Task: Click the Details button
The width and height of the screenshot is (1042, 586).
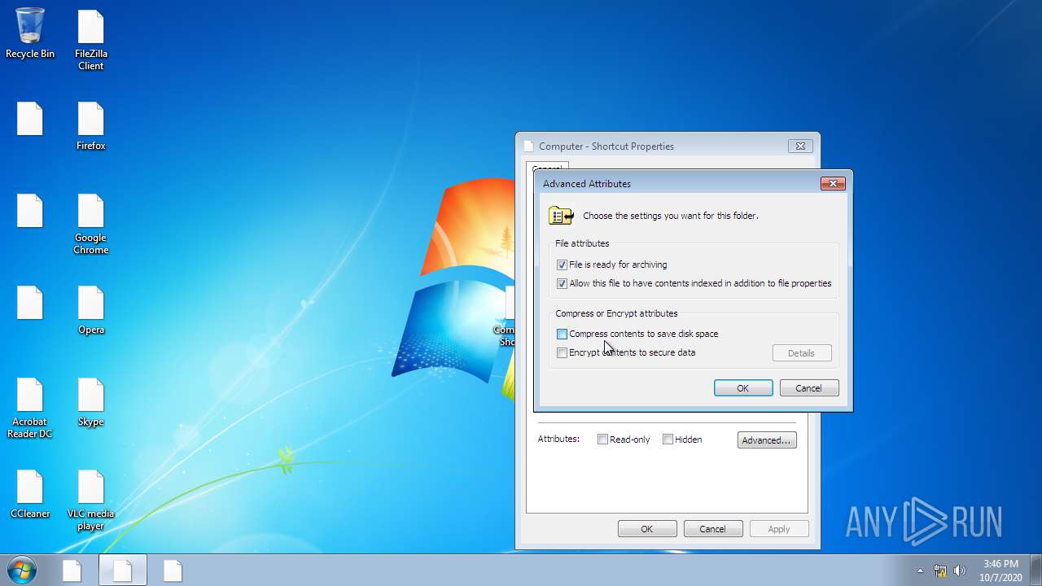Action: point(802,353)
